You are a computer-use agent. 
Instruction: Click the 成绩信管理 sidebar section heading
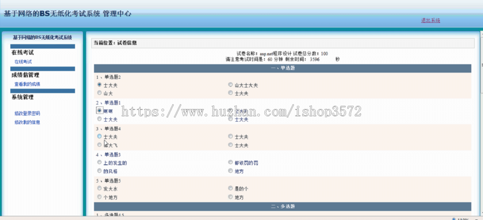tap(25, 75)
